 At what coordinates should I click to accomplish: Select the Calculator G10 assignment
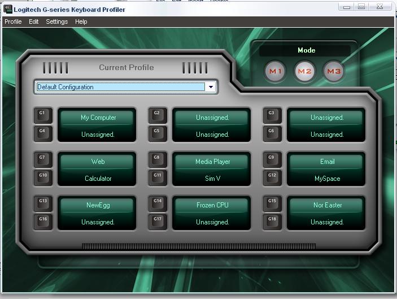tap(98, 179)
